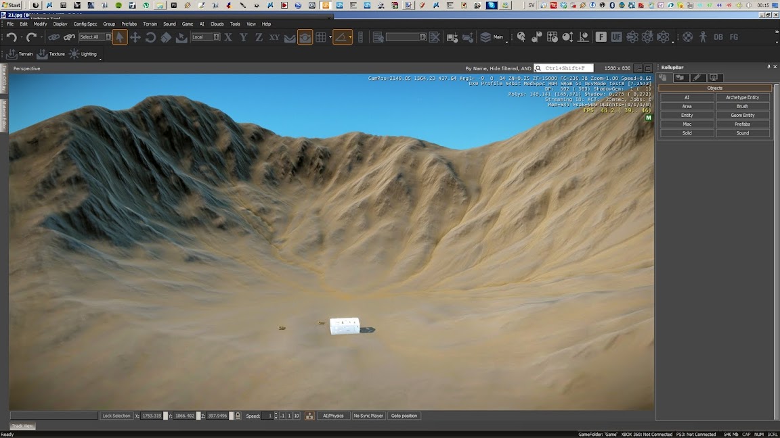Image resolution: width=780 pixels, height=438 pixels.
Task: Click the Load selected objects icon
Action: pyautogui.click(x=468, y=37)
